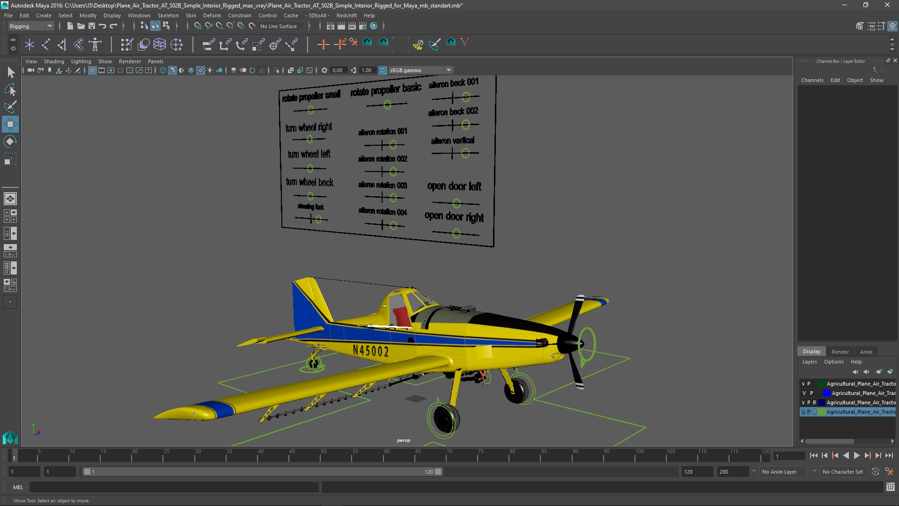Click the open scene folder icon
Screen dimensions: 899x506
coord(81,26)
